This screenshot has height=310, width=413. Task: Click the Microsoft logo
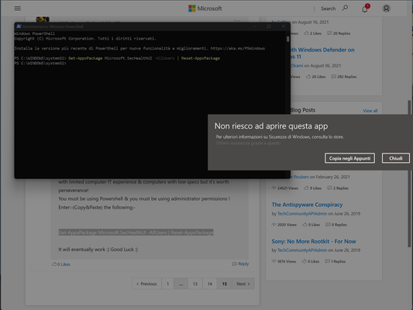pos(205,9)
